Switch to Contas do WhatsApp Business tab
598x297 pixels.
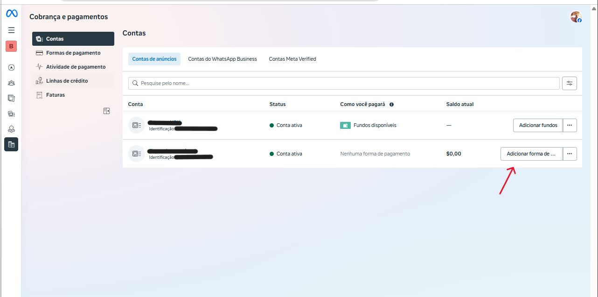223,59
